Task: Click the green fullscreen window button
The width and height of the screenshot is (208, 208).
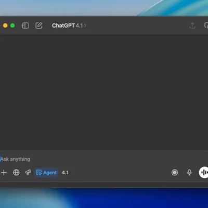Action: tap(12, 25)
